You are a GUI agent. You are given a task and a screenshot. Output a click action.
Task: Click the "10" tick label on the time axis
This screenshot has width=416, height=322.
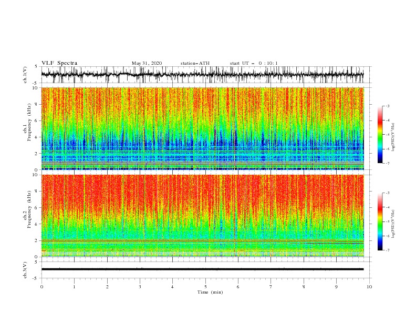(369, 287)
